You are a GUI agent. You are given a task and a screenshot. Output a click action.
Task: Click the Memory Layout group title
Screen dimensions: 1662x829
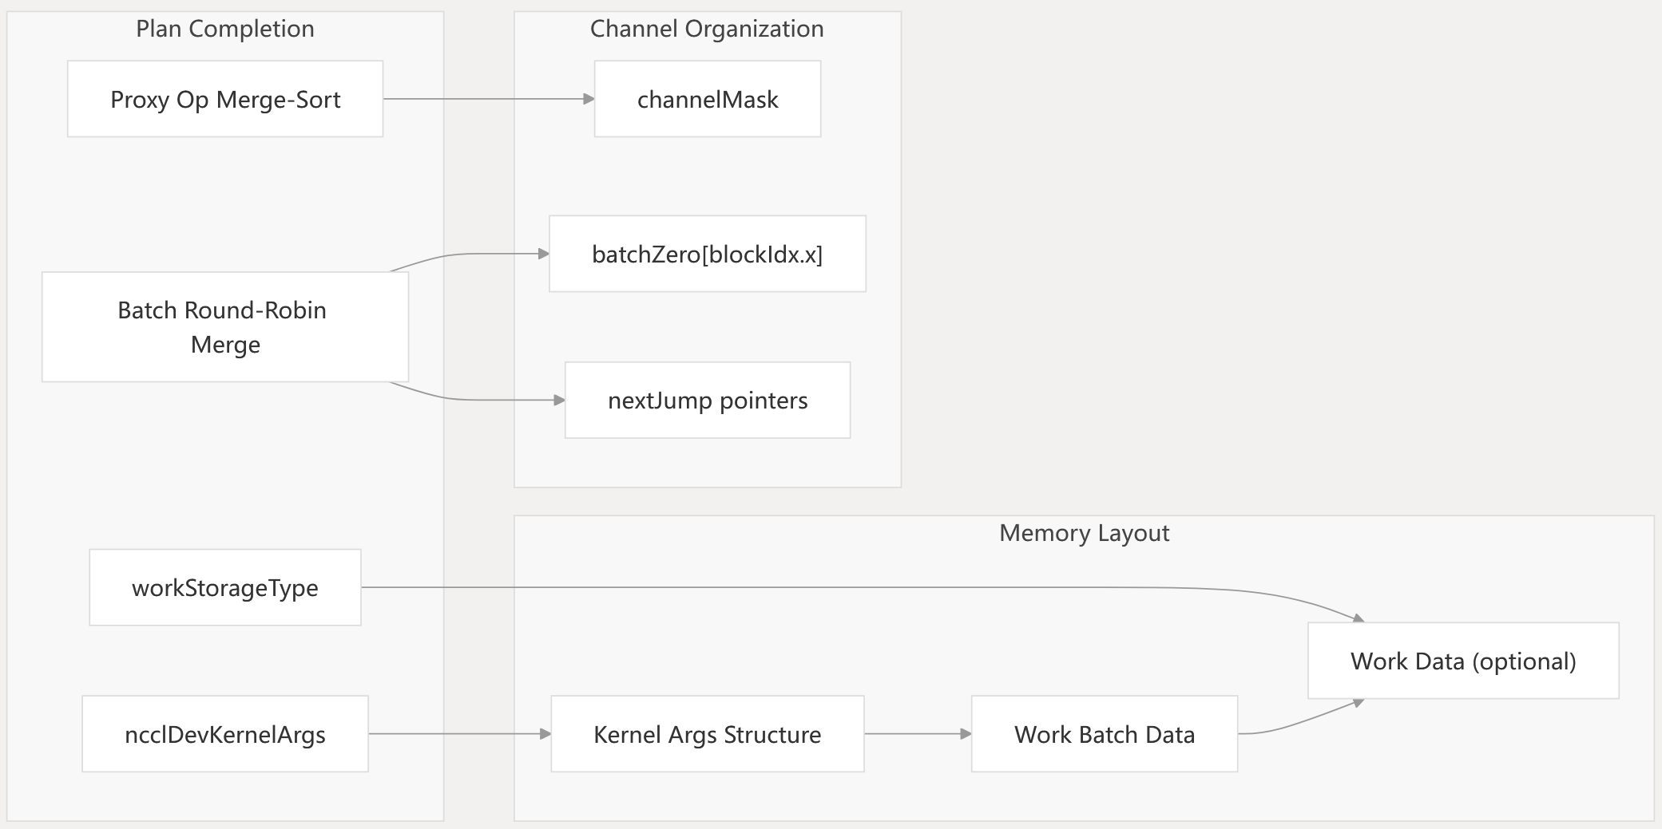click(1084, 533)
